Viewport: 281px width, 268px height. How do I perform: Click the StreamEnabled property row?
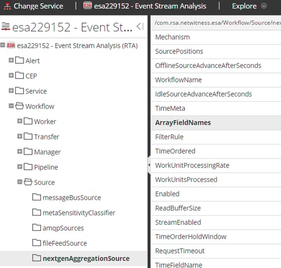(216, 222)
